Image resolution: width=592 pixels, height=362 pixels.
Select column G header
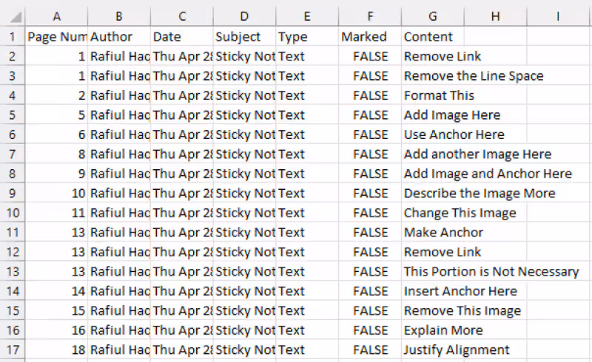432,16
